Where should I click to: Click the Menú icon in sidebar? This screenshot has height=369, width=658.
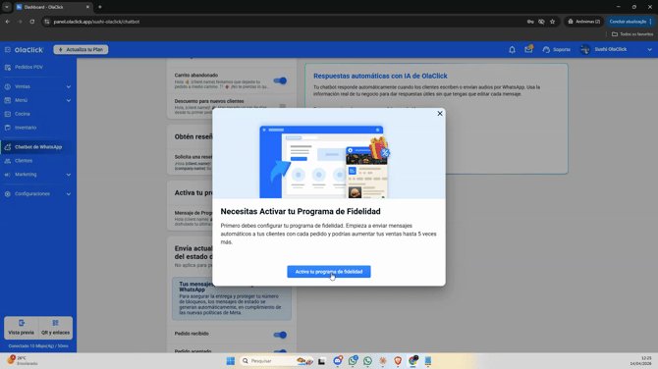click(8, 100)
